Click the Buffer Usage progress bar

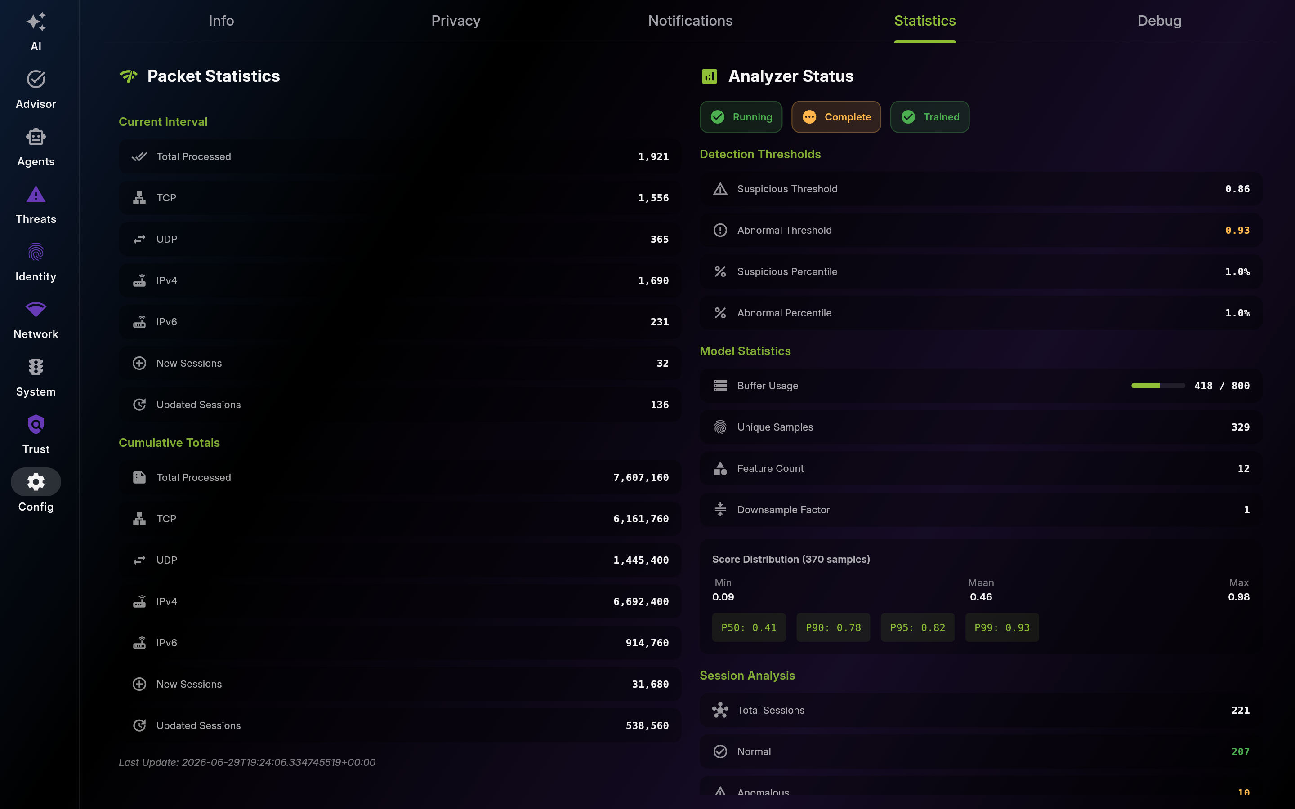(x=1158, y=386)
